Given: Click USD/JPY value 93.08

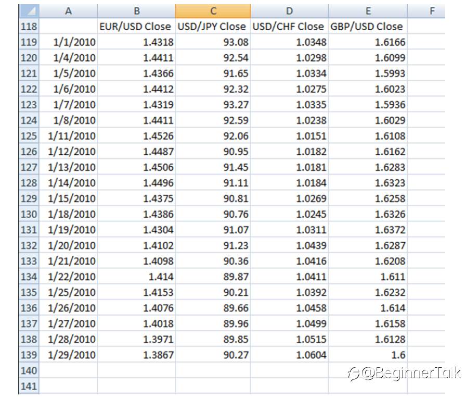Looking at the screenshot, I should pos(213,42).
